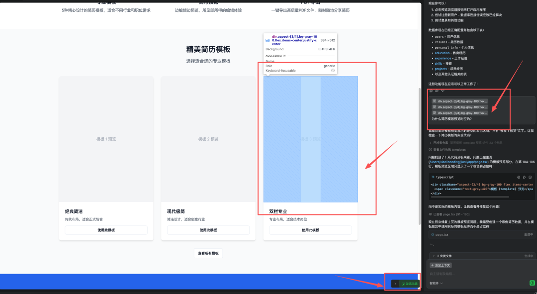537x294 pixels.
Task: Click 使用此模板 under 双栏专业
Action: click(x=310, y=230)
